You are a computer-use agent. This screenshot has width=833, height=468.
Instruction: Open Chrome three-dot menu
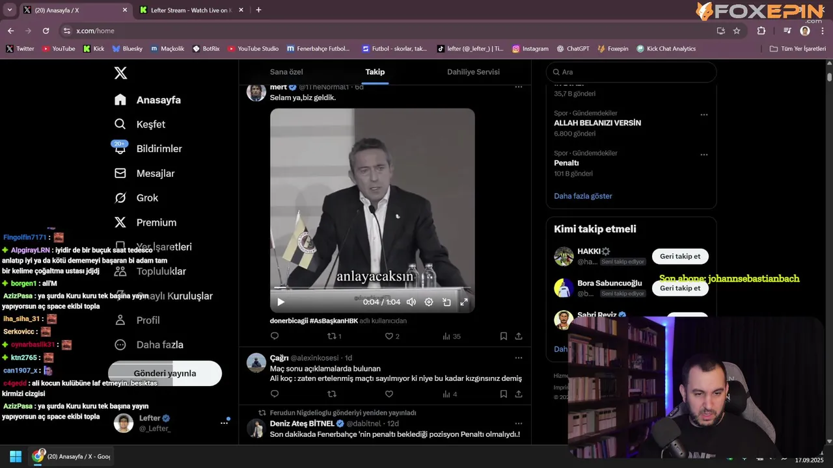[x=823, y=31]
